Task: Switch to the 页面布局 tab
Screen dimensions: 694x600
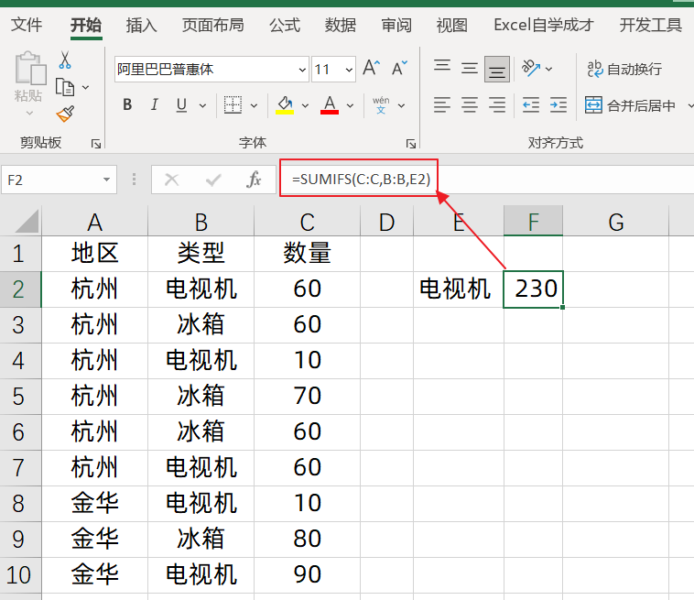Action: pyautogui.click(x=213, y=25)
